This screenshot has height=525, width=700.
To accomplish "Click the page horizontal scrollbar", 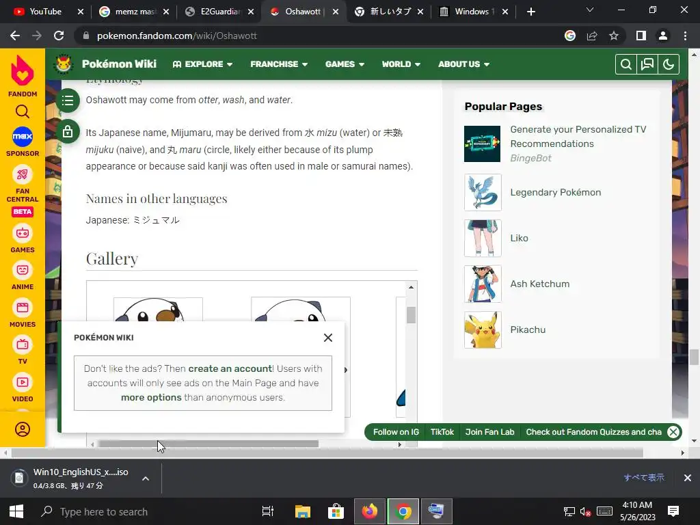I will [x=327, y=453].
